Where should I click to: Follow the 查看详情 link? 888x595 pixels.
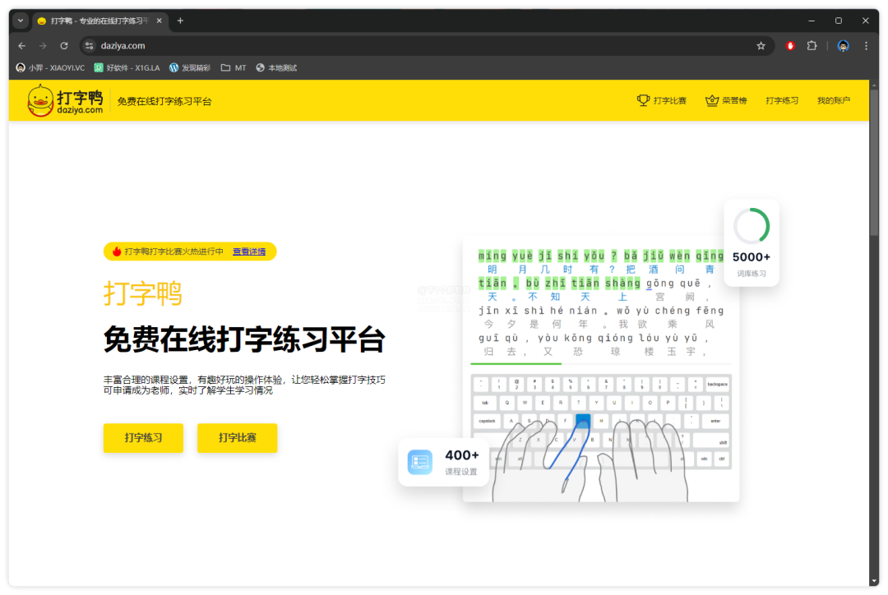[249, 251]
